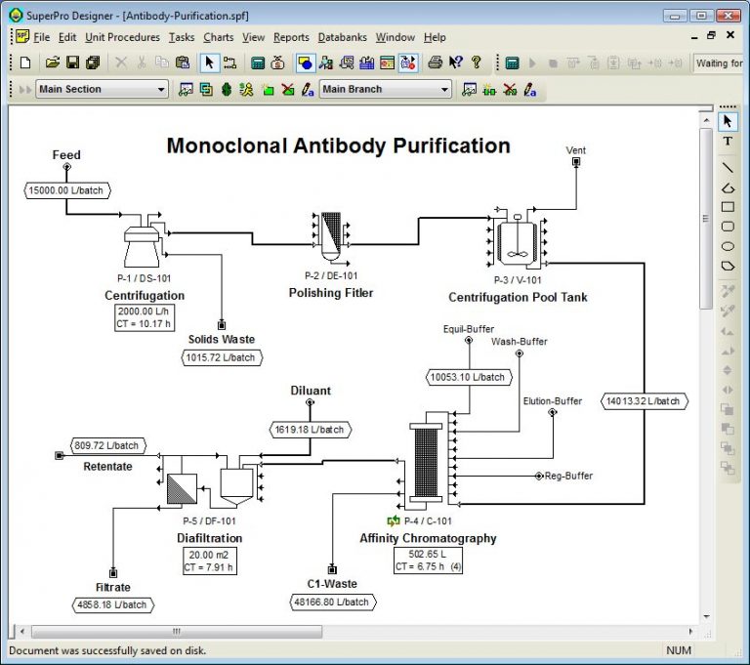Click the horizontal scrollbar thumb at the bottom
Screen dimensions: 750x665
pyautogui.click(x=176, y=631)
